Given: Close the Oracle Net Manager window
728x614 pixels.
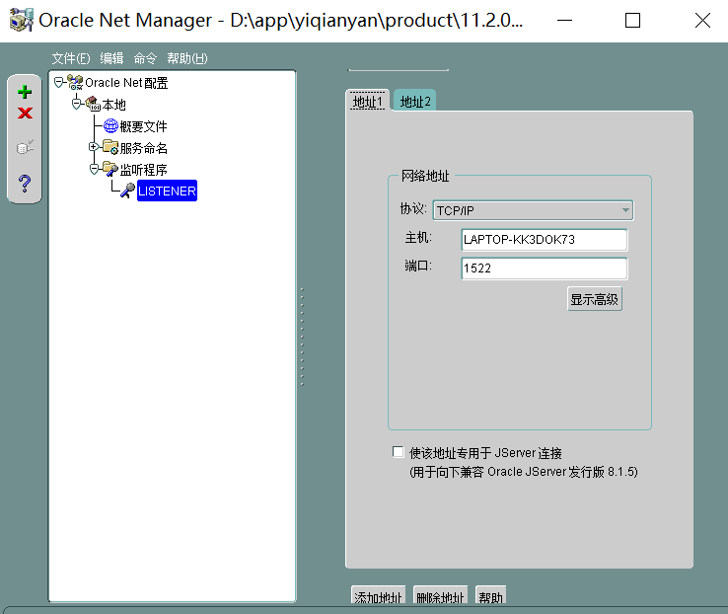Looking at the screenshot, I should pos(702,21).
